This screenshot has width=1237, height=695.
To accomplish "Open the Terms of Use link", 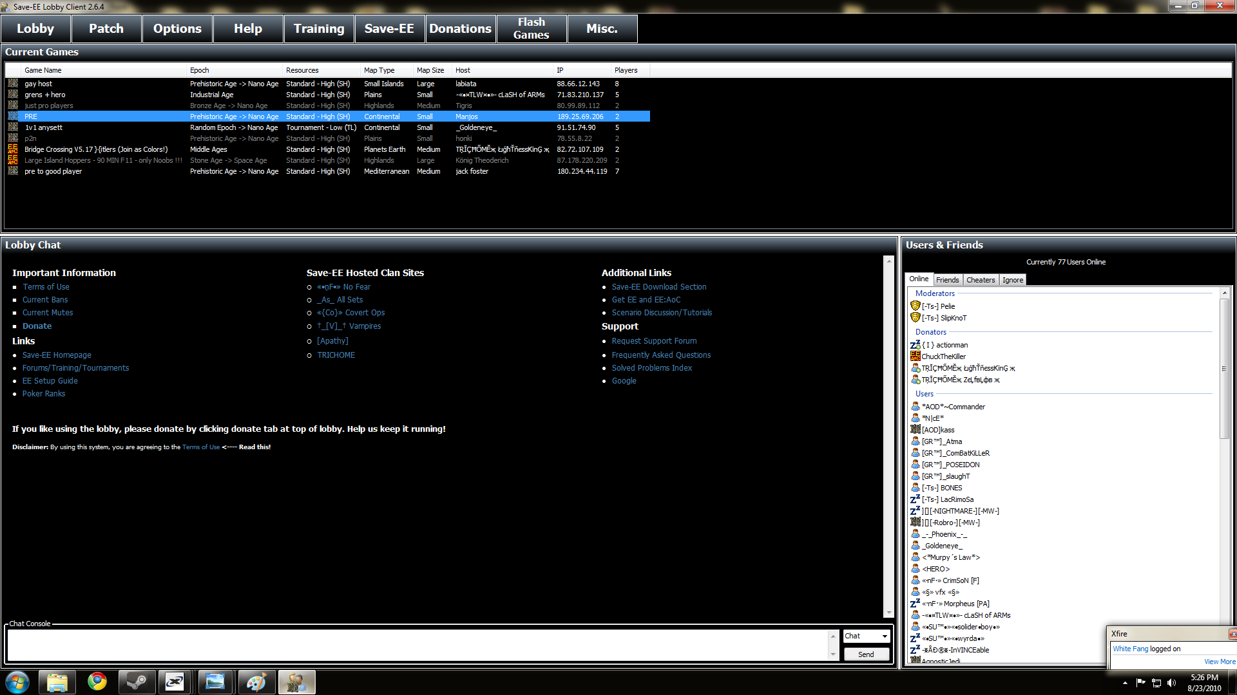I will [46, 287].
